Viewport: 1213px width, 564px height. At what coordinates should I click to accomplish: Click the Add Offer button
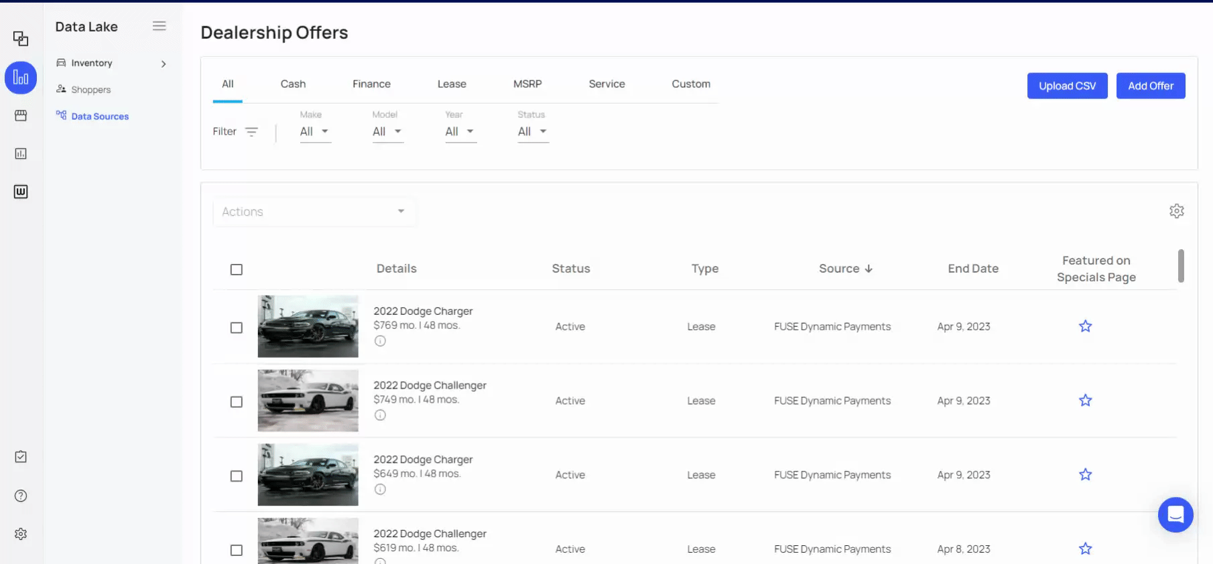pos(1150,86)
